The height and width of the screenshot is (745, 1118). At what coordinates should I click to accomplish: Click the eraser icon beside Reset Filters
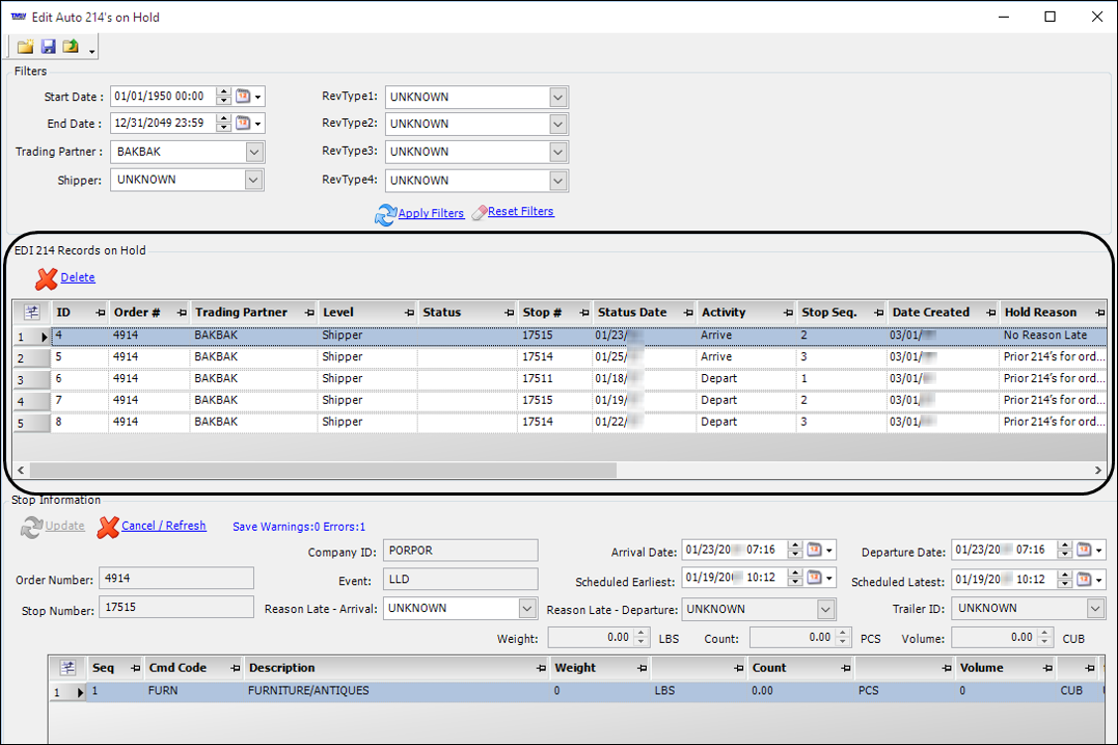tap(479, 212)
